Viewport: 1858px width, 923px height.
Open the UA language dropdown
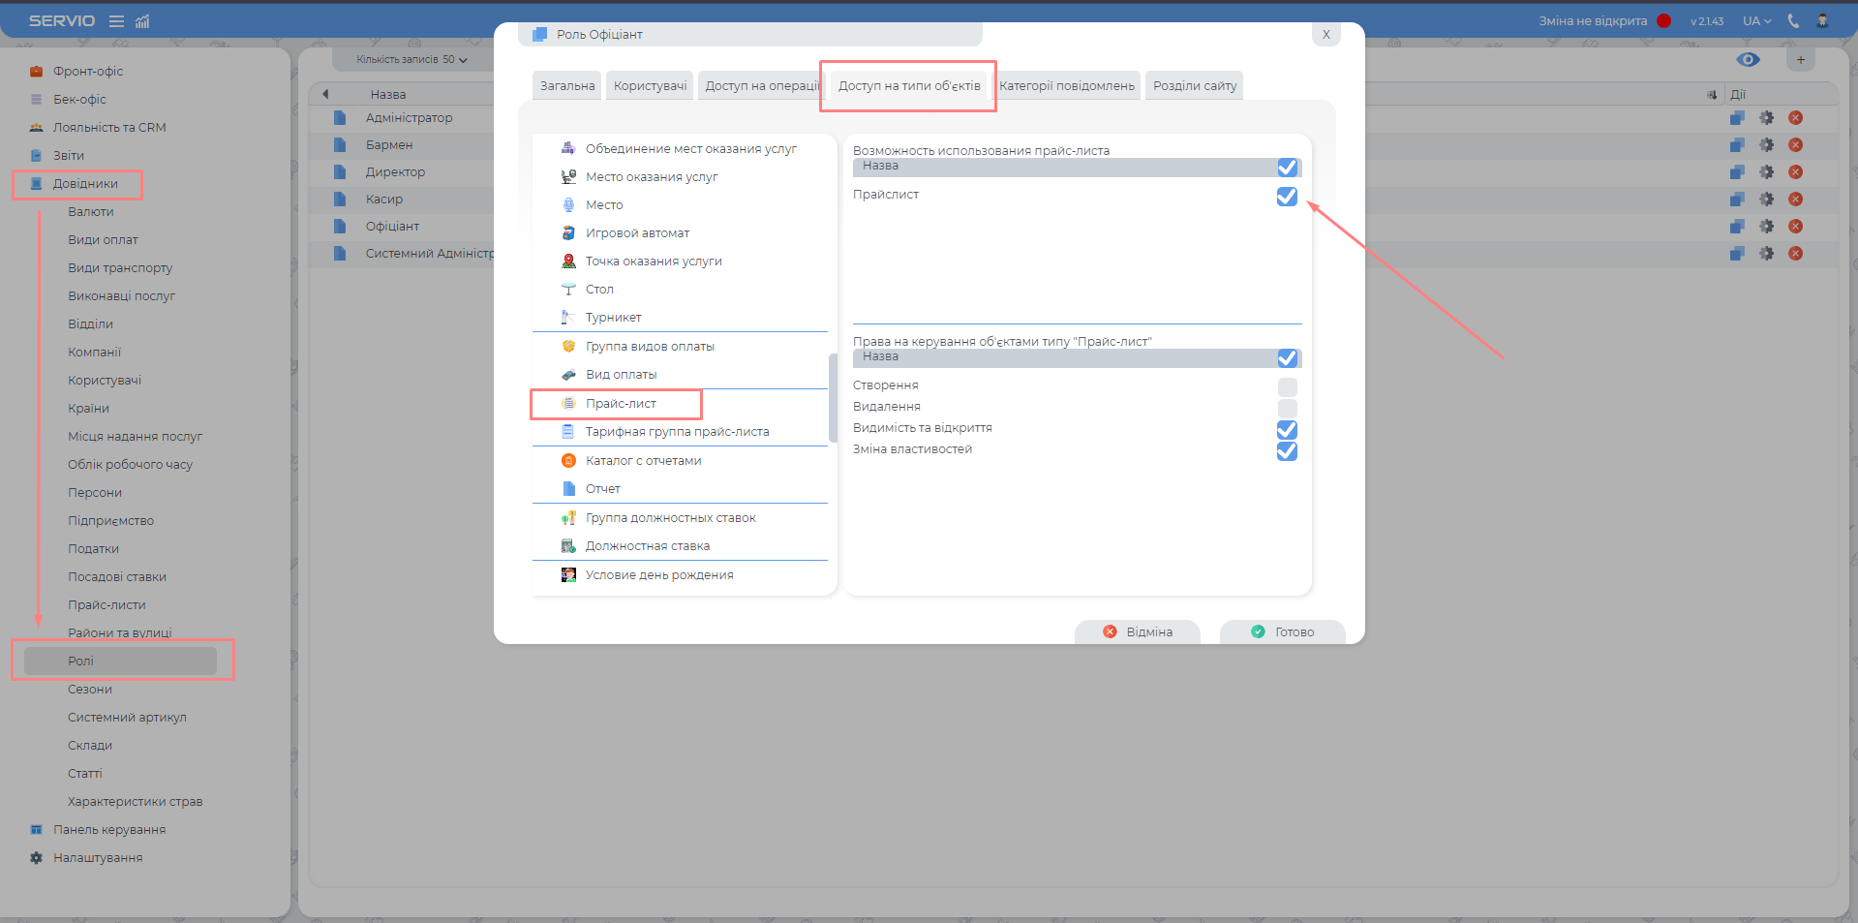pyautogui.click(x=1756, y=21)
